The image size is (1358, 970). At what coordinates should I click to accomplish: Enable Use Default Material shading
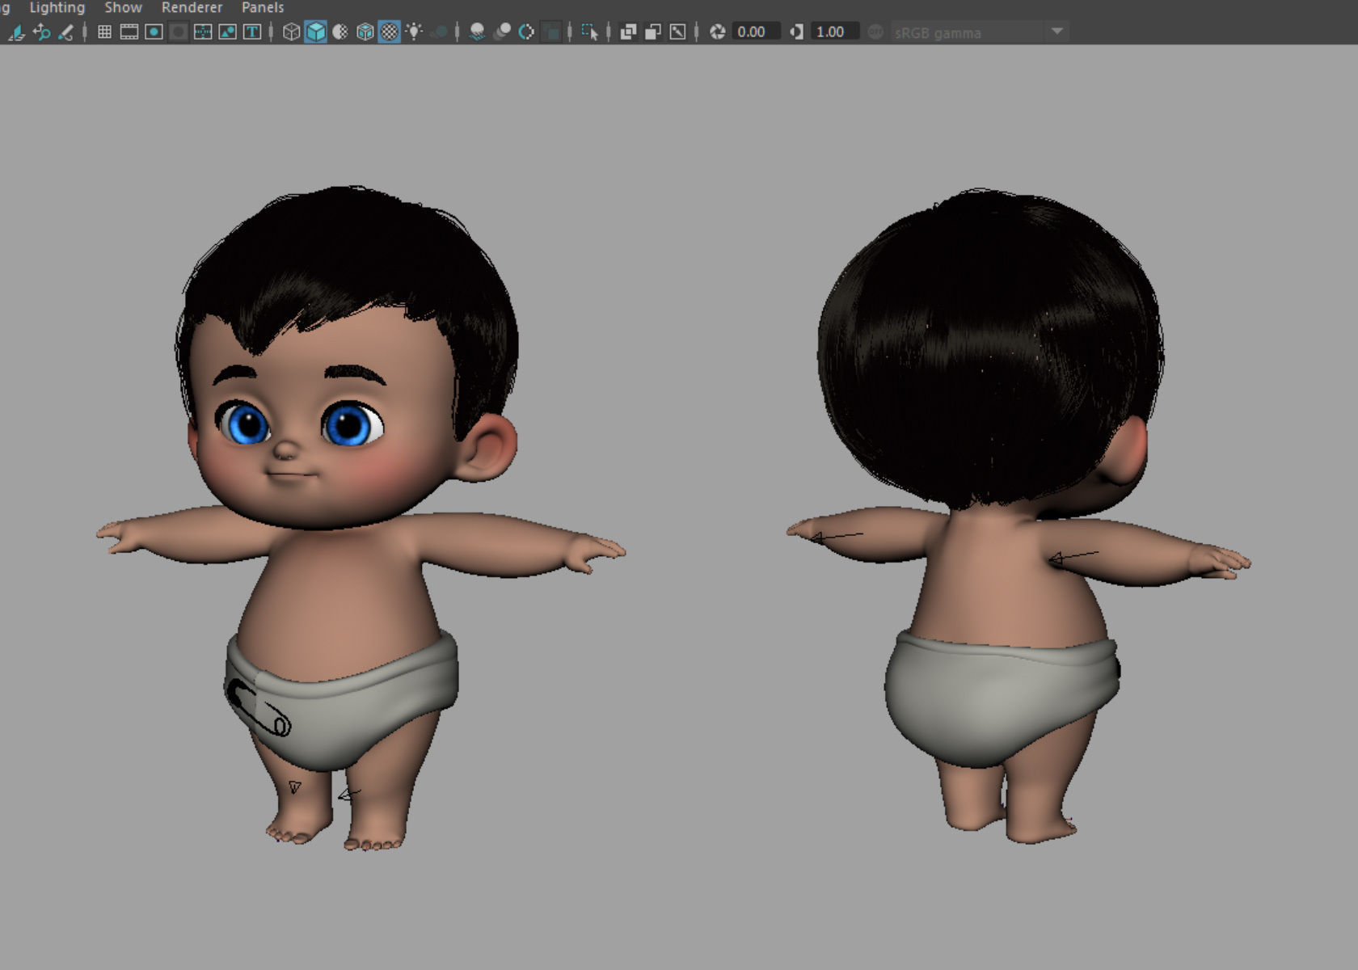click(340, 32)
